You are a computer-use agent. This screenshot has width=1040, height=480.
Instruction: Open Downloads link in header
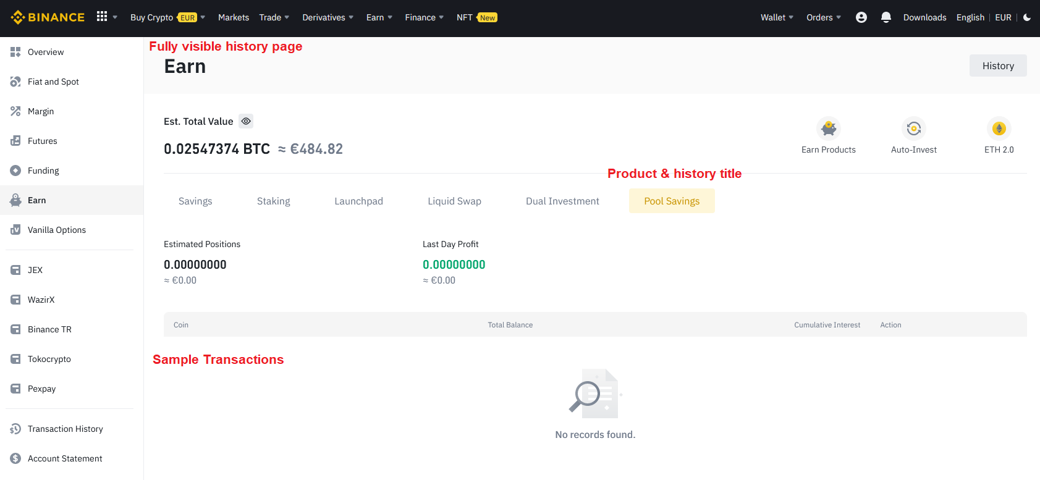pyautogui.click(x=924, y=17)
